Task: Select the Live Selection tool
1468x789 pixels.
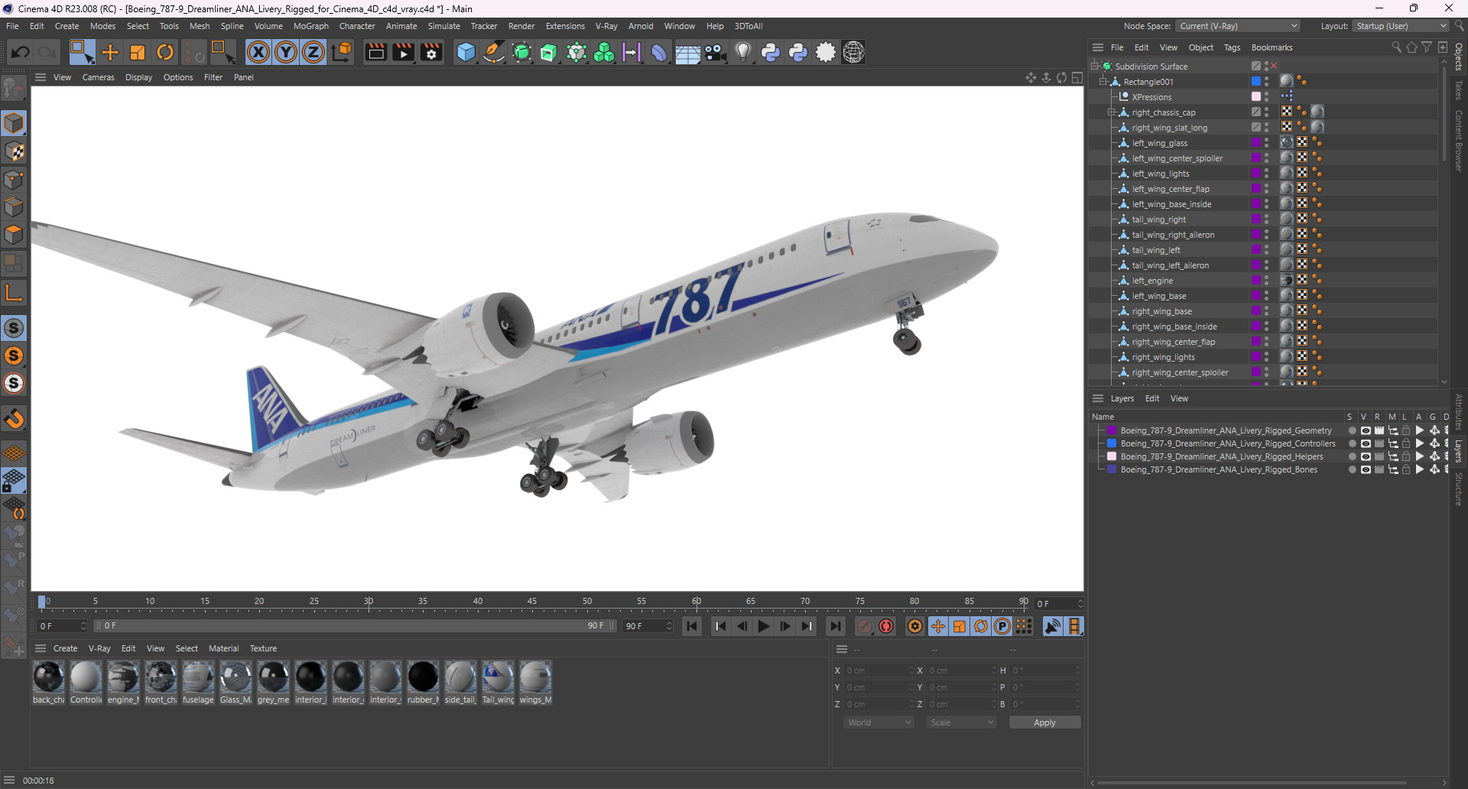Action: (x=82, y=52)
